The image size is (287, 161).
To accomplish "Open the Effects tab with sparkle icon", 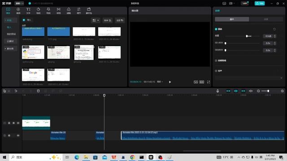I will click(48, 11).
